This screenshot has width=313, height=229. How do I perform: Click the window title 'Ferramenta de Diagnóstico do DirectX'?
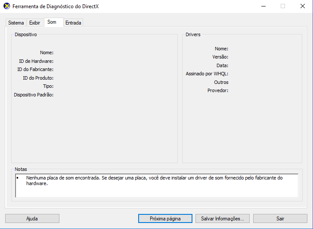coord(56,6)
